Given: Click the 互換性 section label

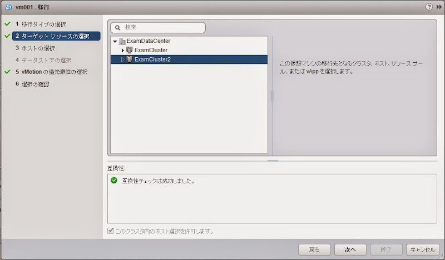Looking at the screenshot, I should point(116,168).
